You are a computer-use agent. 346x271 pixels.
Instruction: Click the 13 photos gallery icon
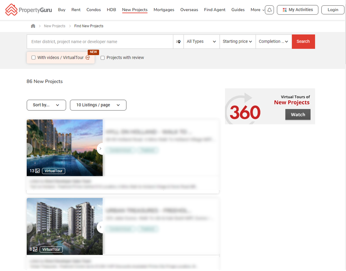[37, 171]
